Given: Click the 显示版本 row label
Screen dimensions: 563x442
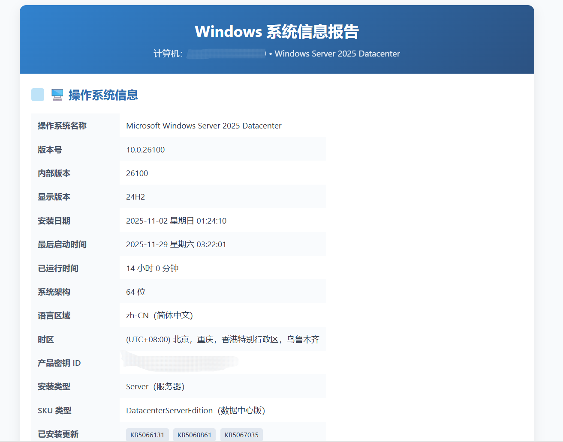Looking at the screenshot, I should pos(54,197).
